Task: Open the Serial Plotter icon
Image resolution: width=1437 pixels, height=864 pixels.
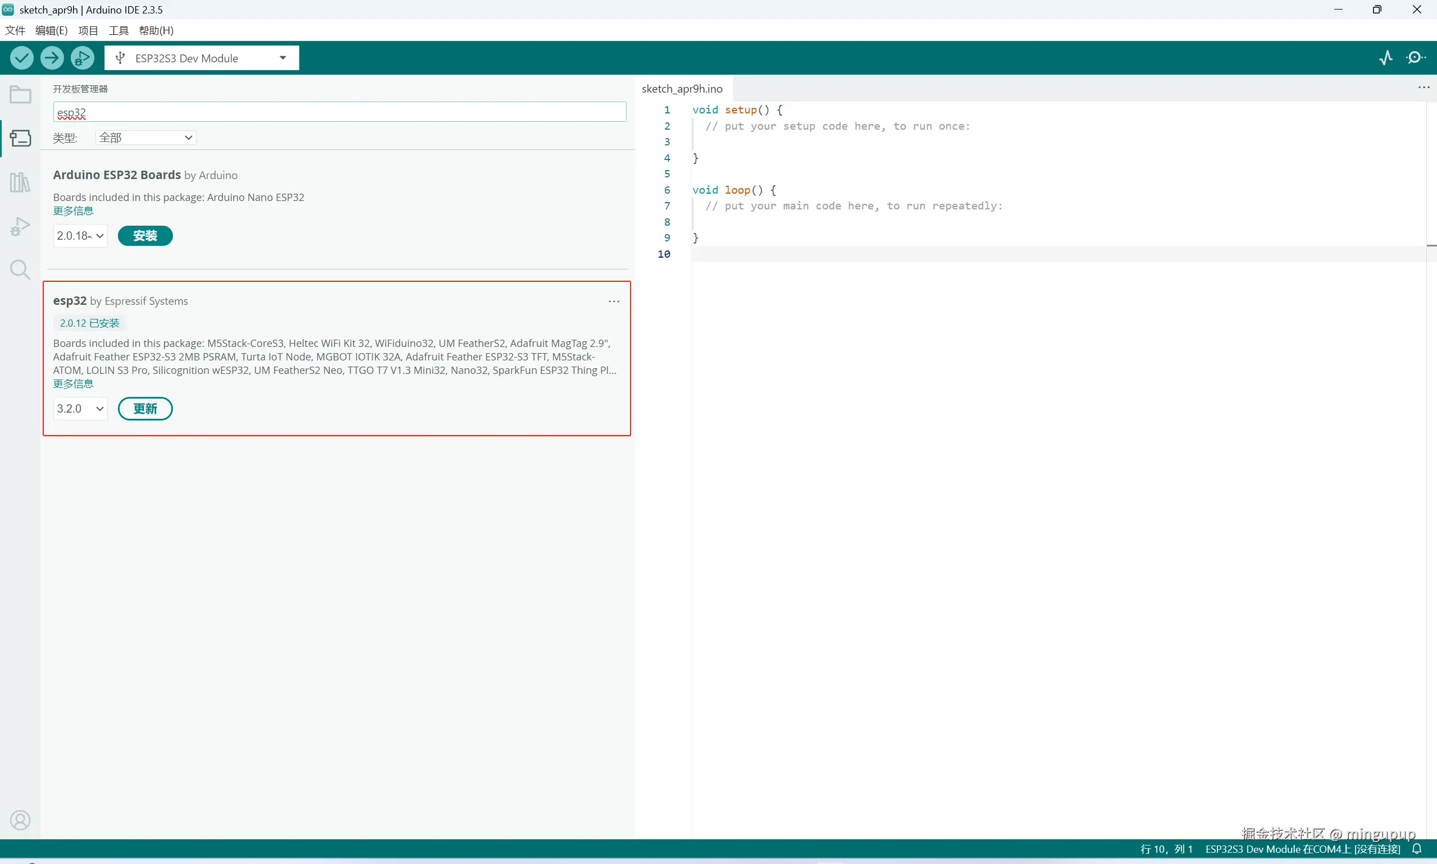Action: click(x=1386, y=58)
